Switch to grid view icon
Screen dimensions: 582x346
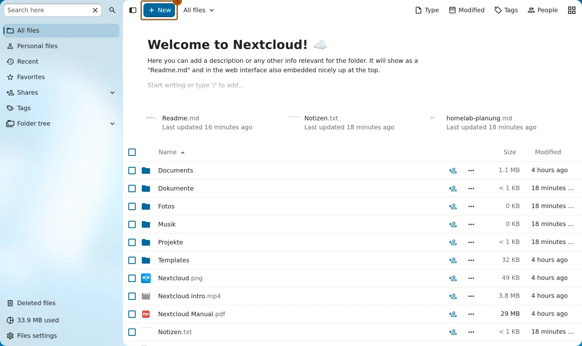point(572,10)
